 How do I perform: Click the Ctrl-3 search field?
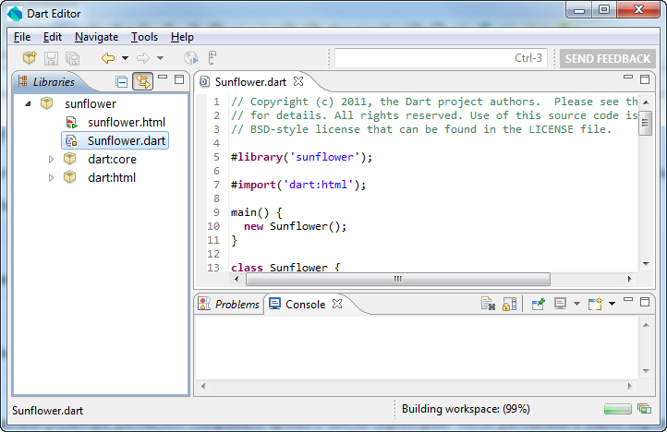coord(441,58)
